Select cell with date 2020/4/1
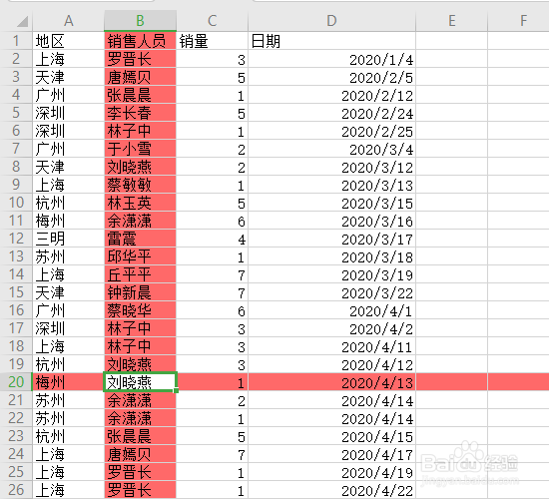 coord(331,310)
